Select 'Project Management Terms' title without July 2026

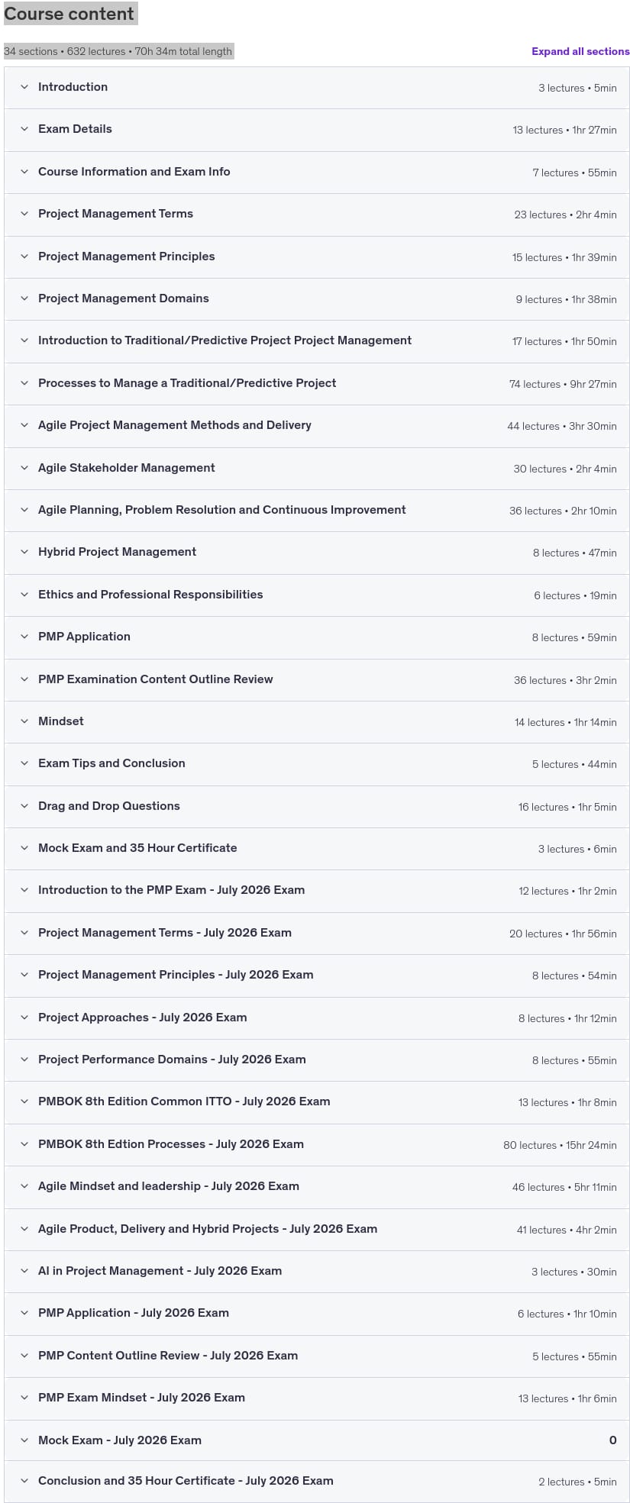[x=115, y=214]
